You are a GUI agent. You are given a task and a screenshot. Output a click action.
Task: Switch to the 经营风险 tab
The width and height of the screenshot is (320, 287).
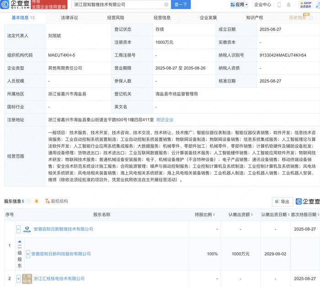point(116,18)
